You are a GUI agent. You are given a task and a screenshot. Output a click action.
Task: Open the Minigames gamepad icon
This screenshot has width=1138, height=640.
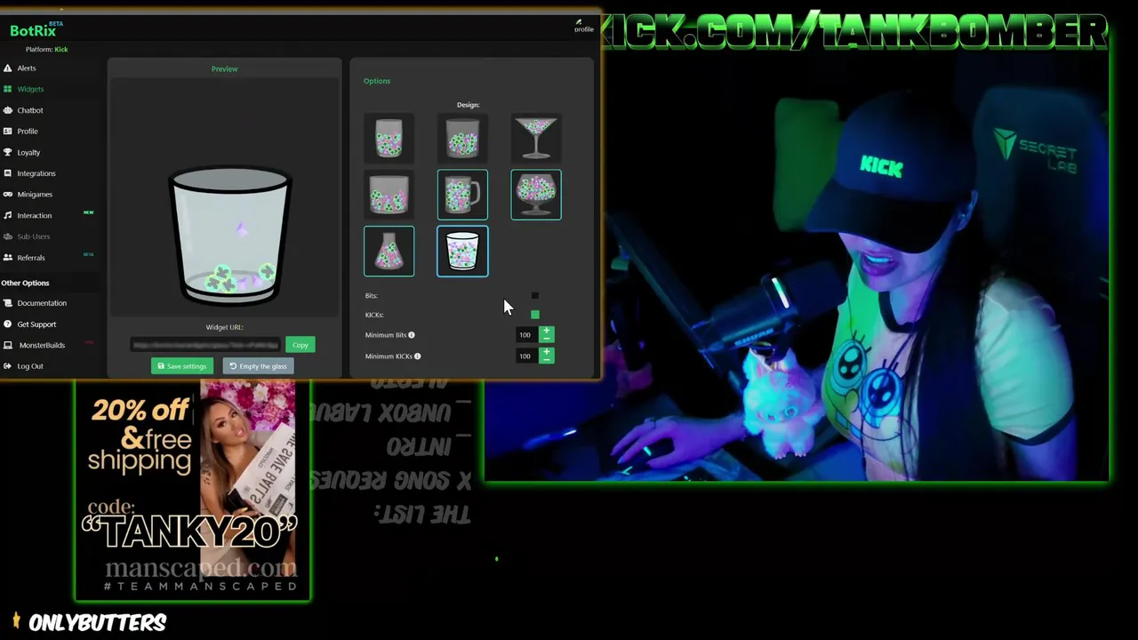[8, 195]
